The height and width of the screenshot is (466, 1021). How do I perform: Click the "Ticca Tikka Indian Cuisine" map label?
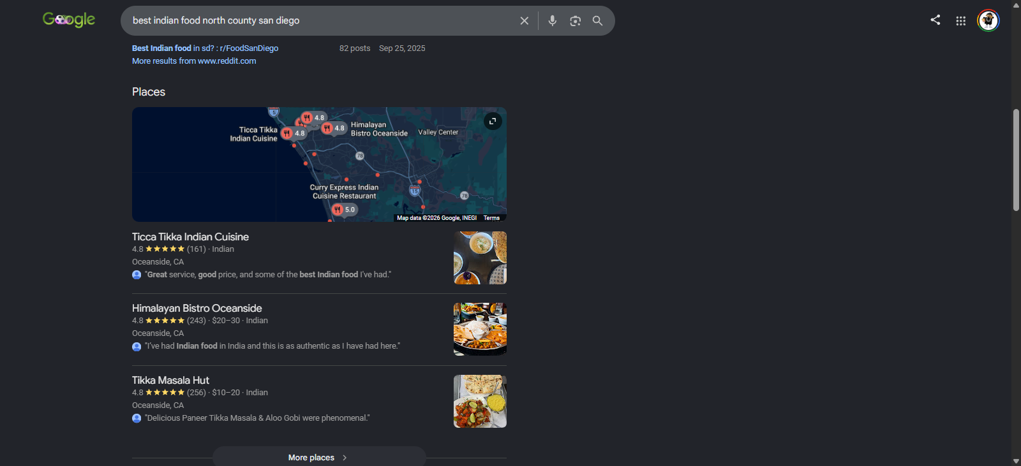254,134
